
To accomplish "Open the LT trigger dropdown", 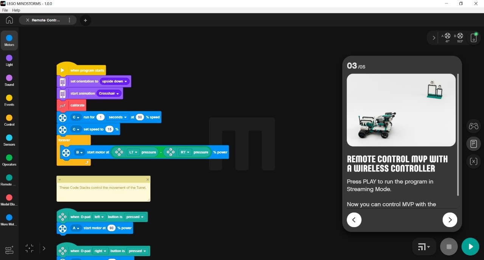I will pyautogui.click(x=133, y=153).
